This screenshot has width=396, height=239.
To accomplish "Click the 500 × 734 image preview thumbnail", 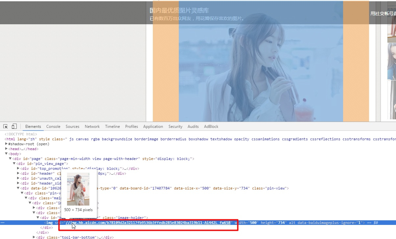I will 78,189.
